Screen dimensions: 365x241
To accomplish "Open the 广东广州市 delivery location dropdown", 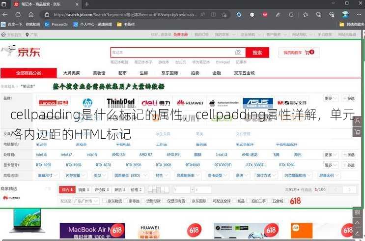I will (86, 201).
